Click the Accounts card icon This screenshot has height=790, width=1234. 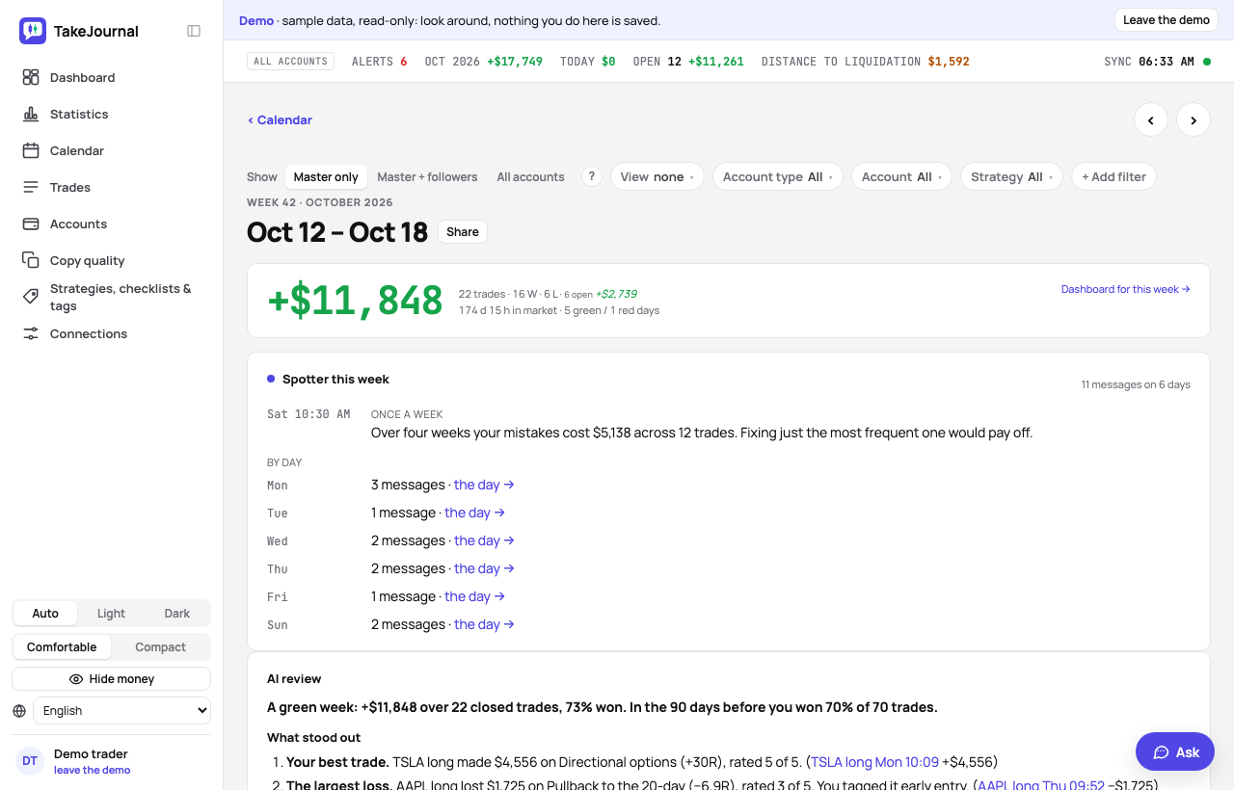point(31,224)
